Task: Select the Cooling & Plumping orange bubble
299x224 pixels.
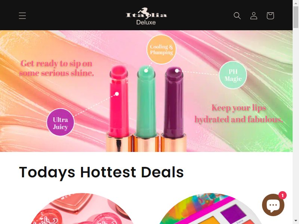Action: point(161,50)
